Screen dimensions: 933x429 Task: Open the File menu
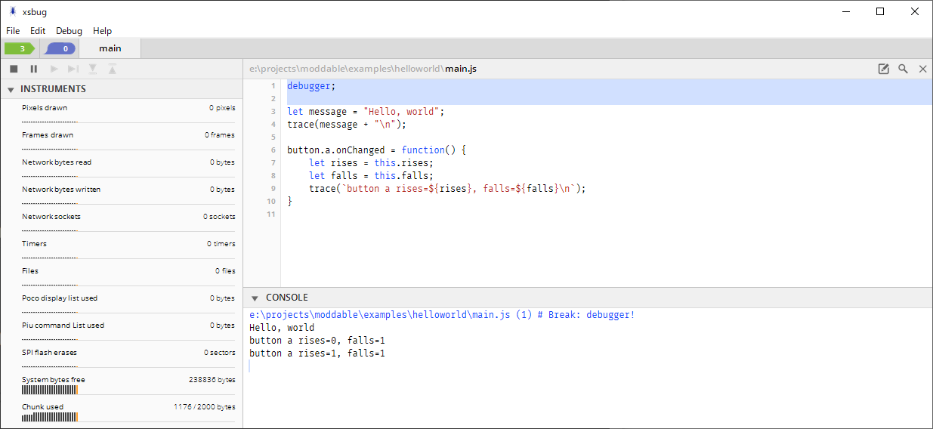coord(13,31)
